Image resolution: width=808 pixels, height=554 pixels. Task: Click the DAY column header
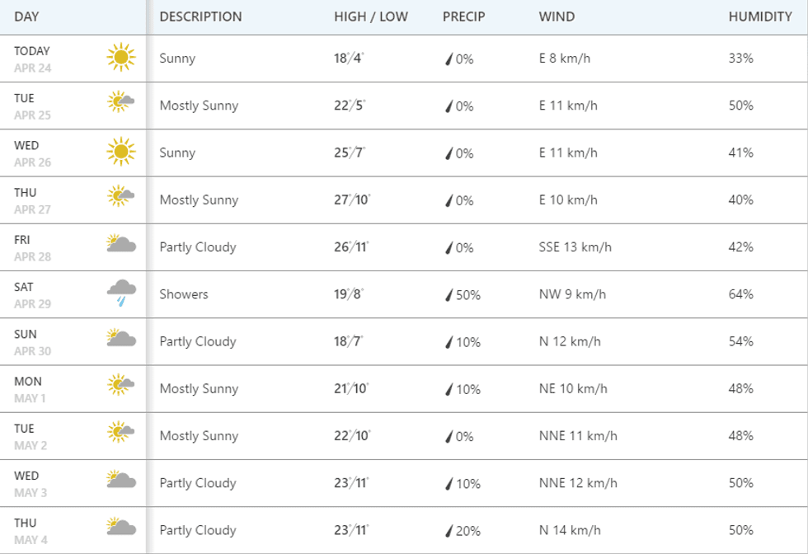[26, 16]
